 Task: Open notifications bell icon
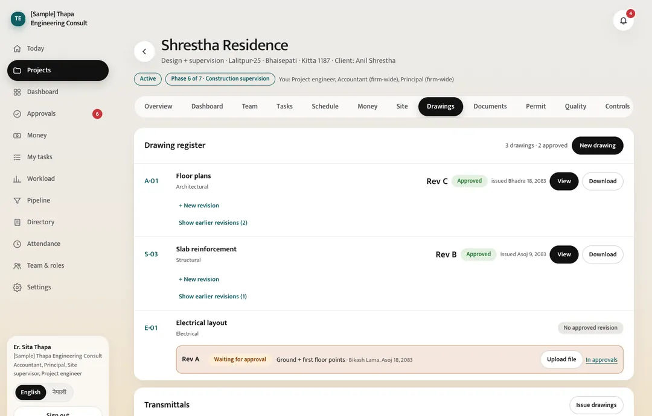coord(623,20)
